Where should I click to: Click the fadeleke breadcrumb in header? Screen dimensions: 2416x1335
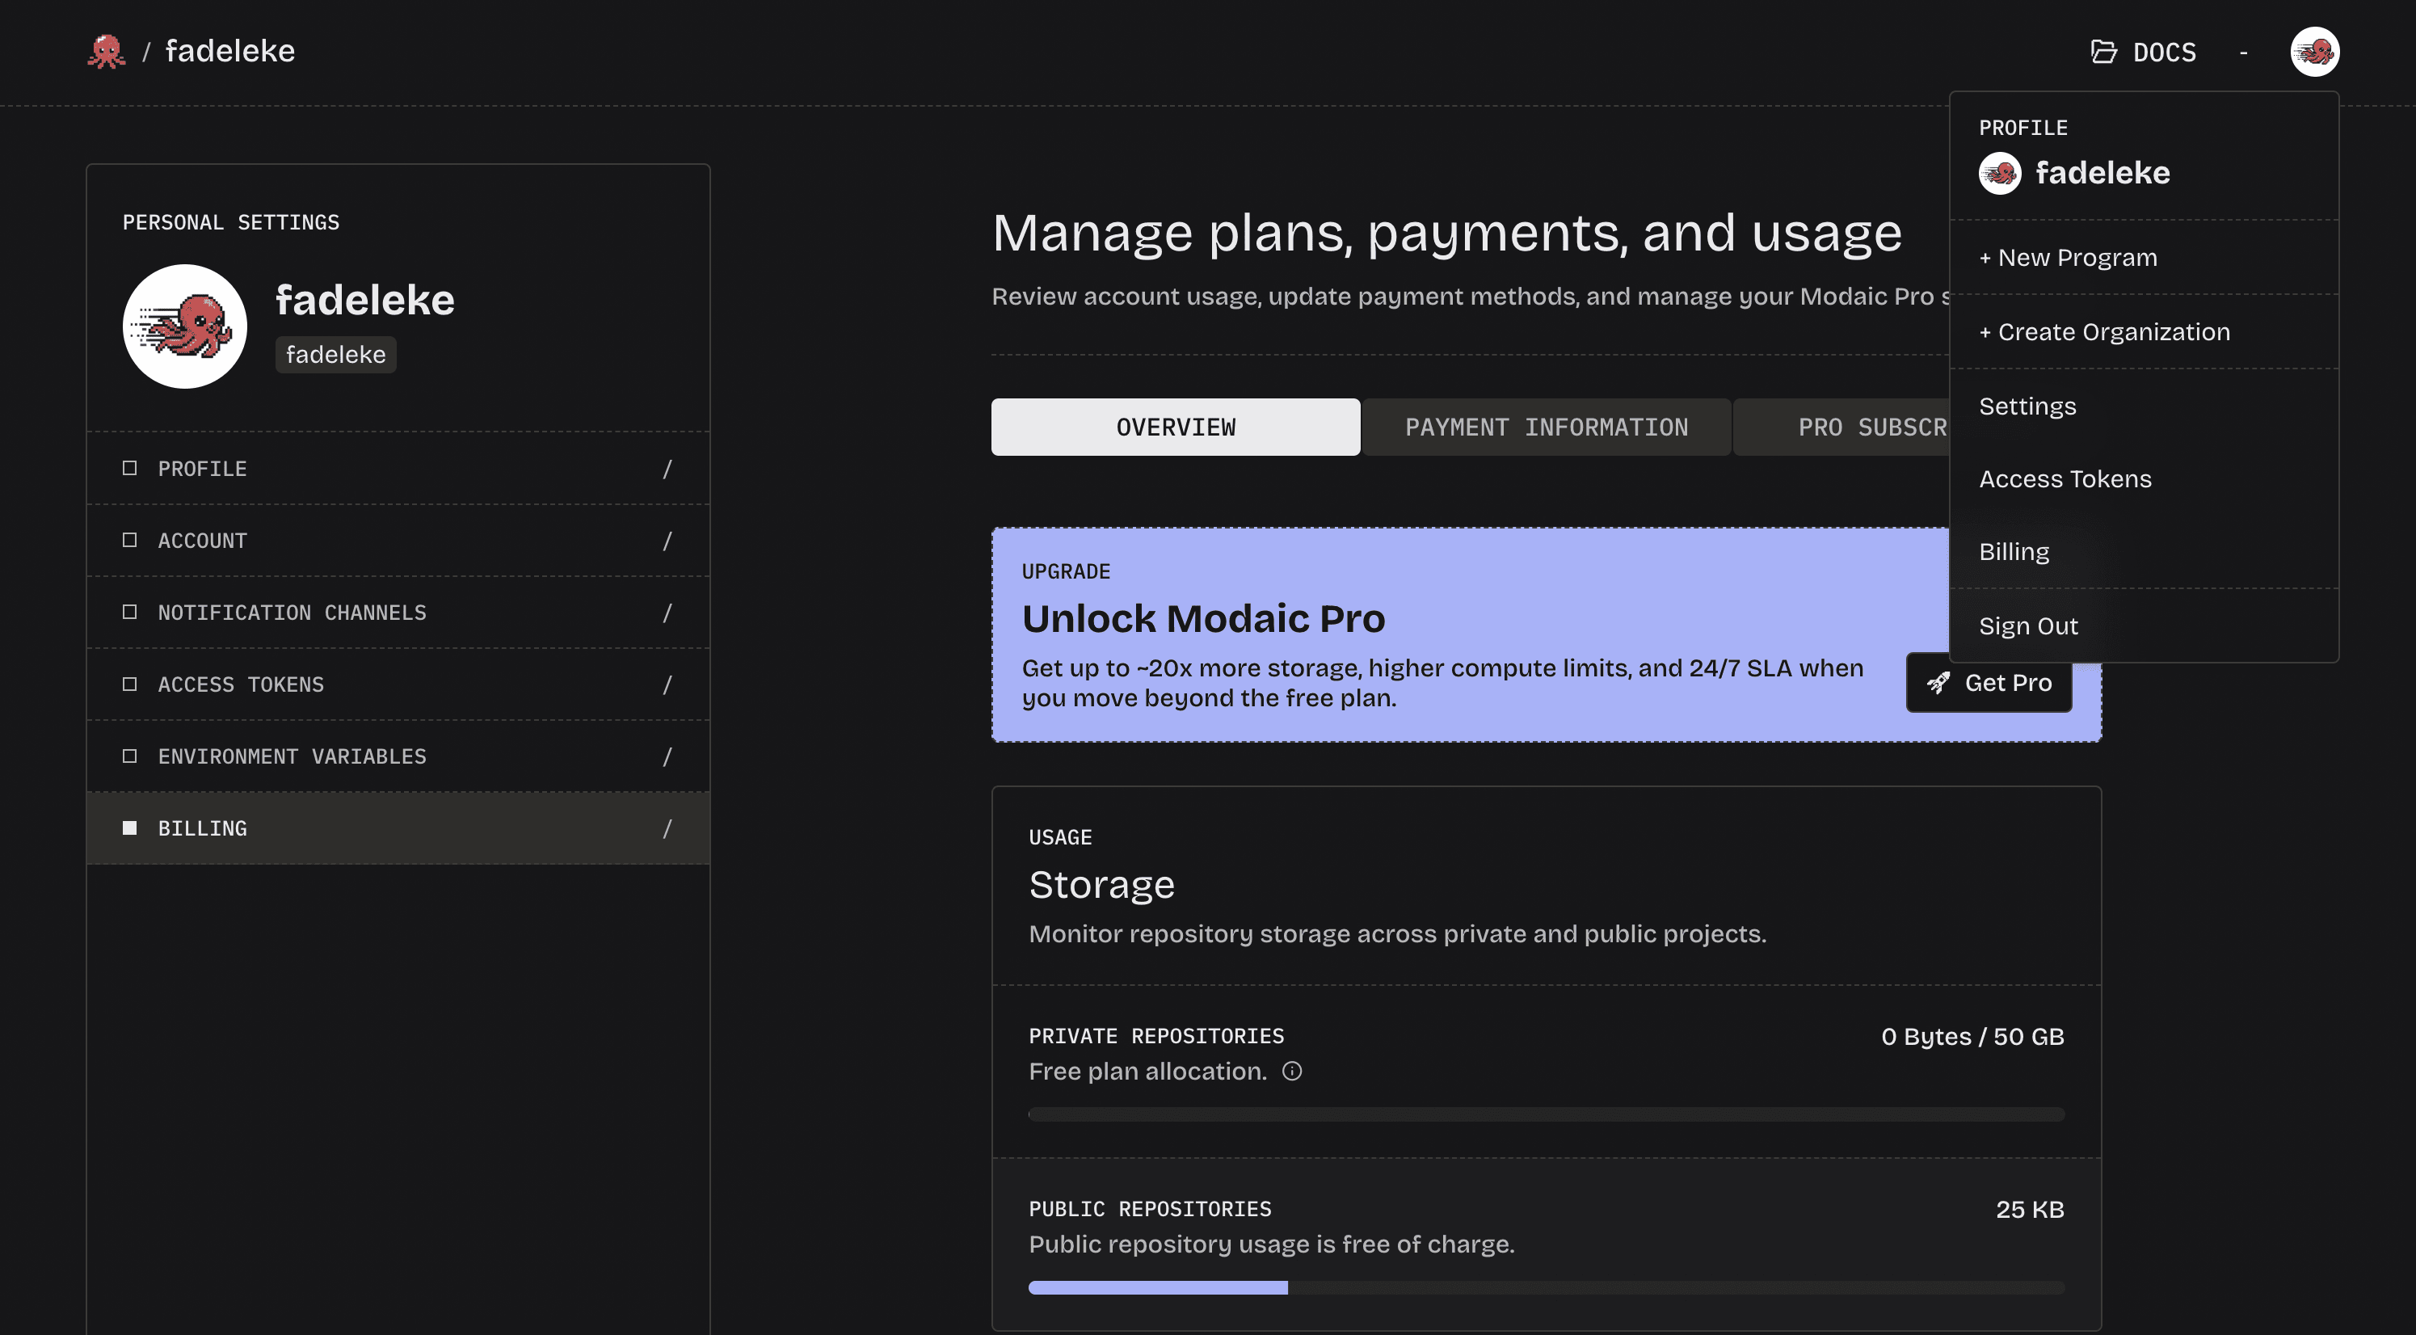(x=229, y=51)
